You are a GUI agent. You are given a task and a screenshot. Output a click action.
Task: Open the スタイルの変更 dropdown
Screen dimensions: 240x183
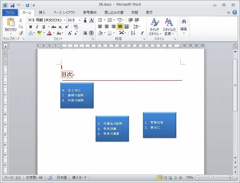pyautogui.click(x=169, y=26)
